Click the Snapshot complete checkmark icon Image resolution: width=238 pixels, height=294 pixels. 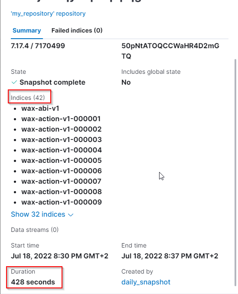click(14, 83)
